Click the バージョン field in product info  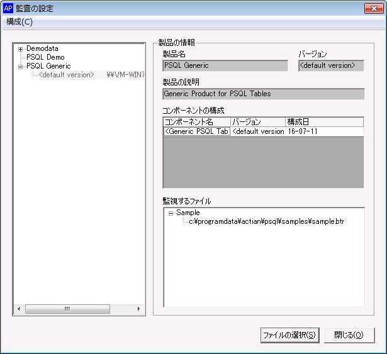[x=330, y=65]
